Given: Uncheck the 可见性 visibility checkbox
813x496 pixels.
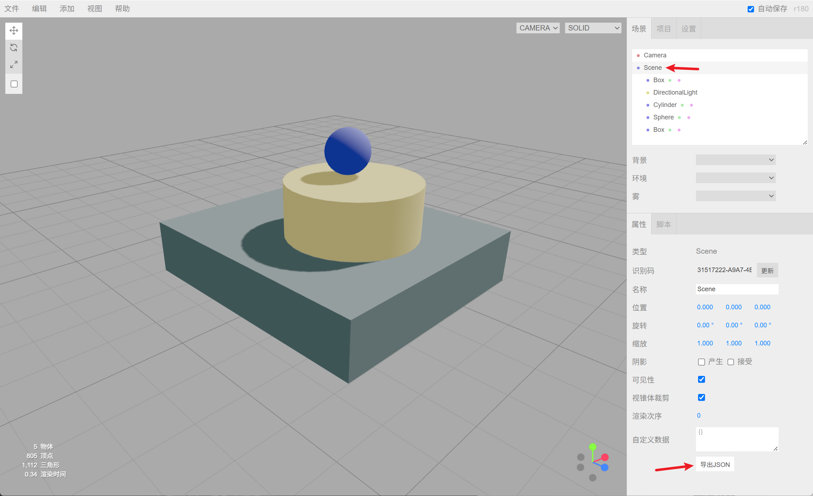Looking at the screenshot, I should pyautogui.click(x=701, y=379).
